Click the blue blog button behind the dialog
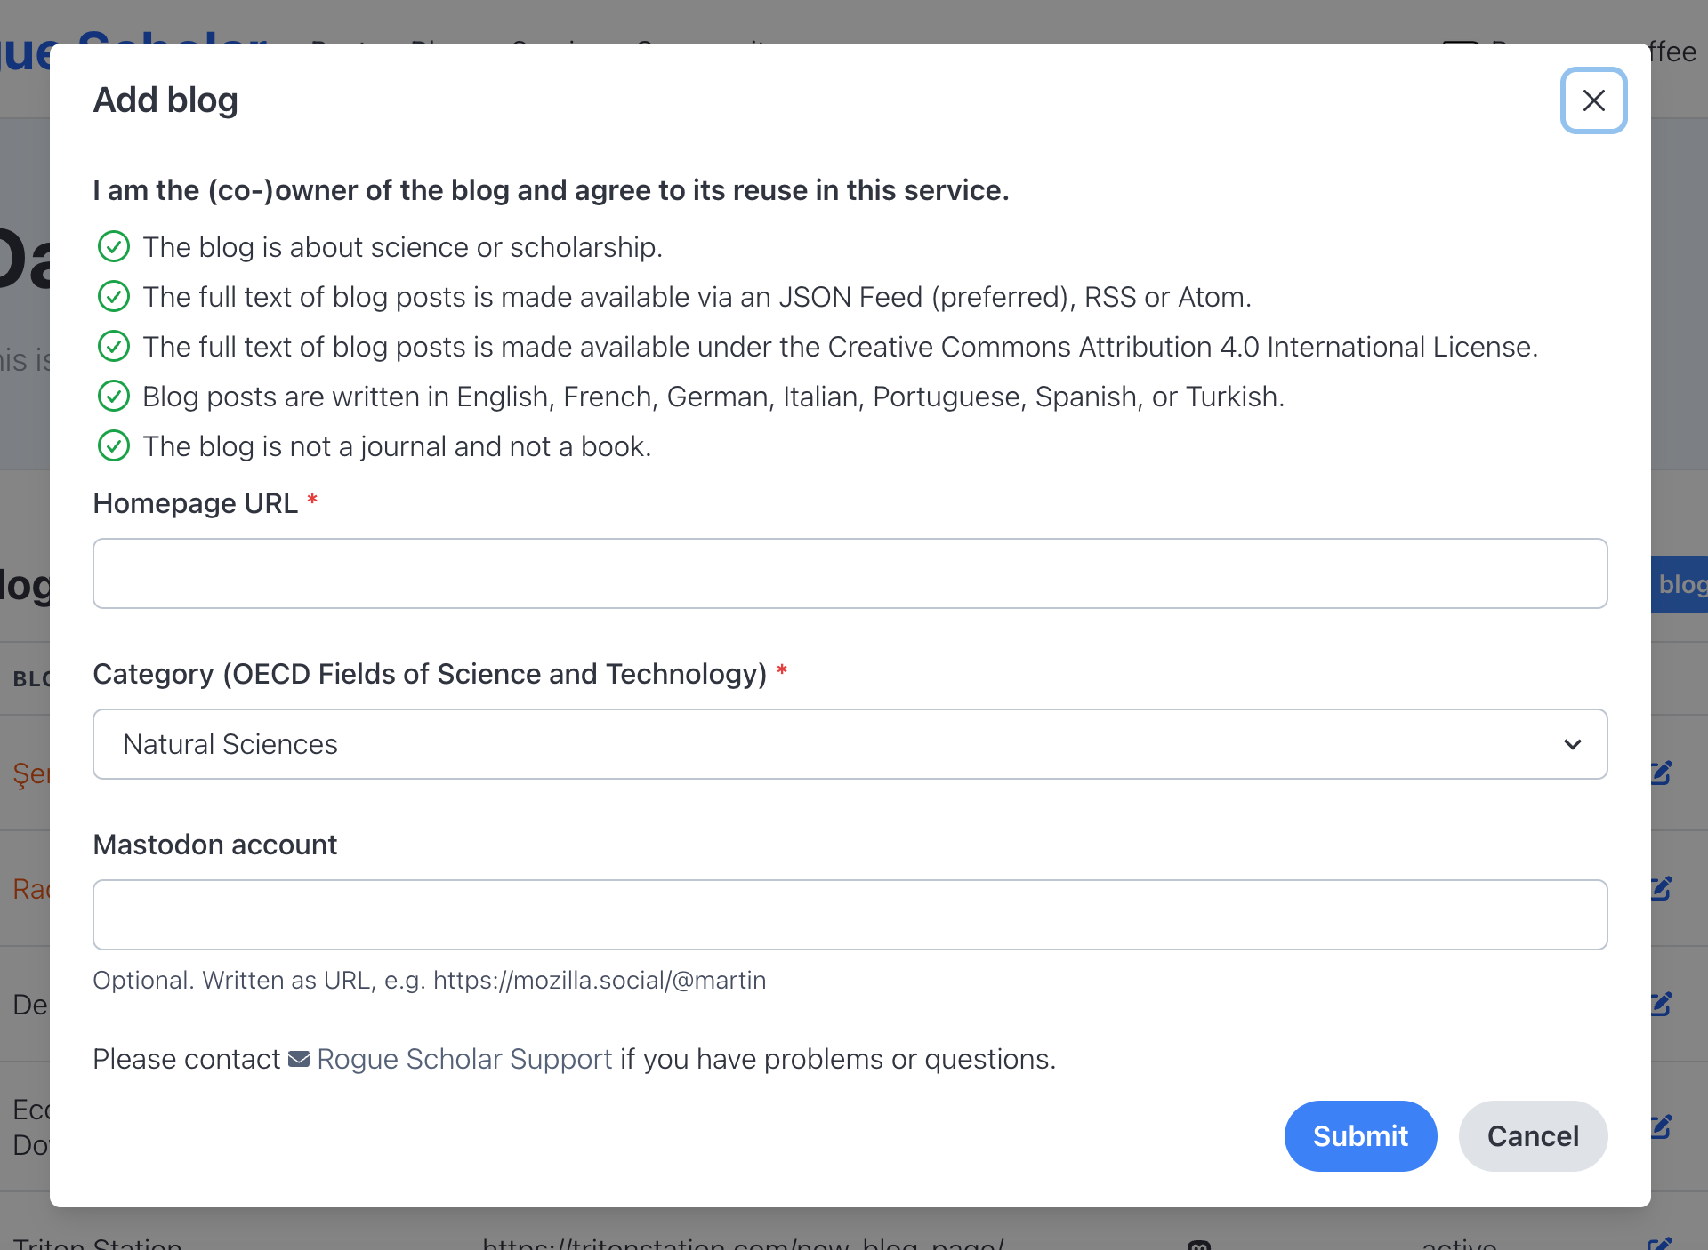 (x=1680, y=584)
